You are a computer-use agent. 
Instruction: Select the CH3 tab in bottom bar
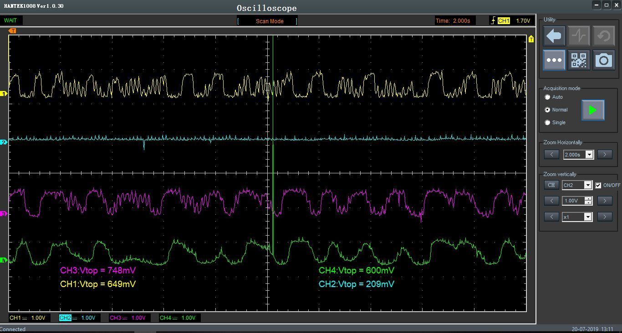pyautogui.click(x=127, y=318)
